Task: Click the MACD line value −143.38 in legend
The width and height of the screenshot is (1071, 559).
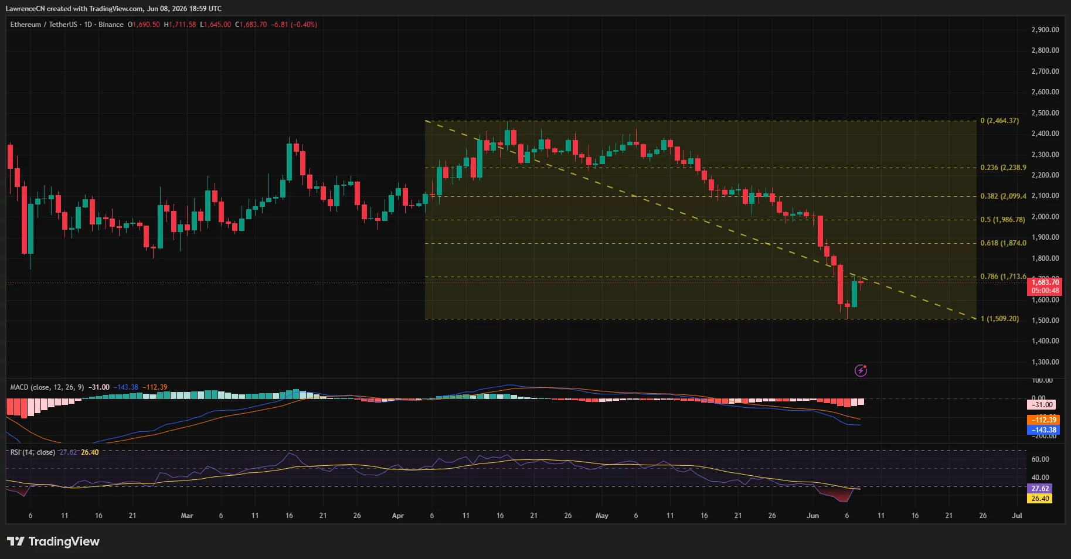Action: 126,387
